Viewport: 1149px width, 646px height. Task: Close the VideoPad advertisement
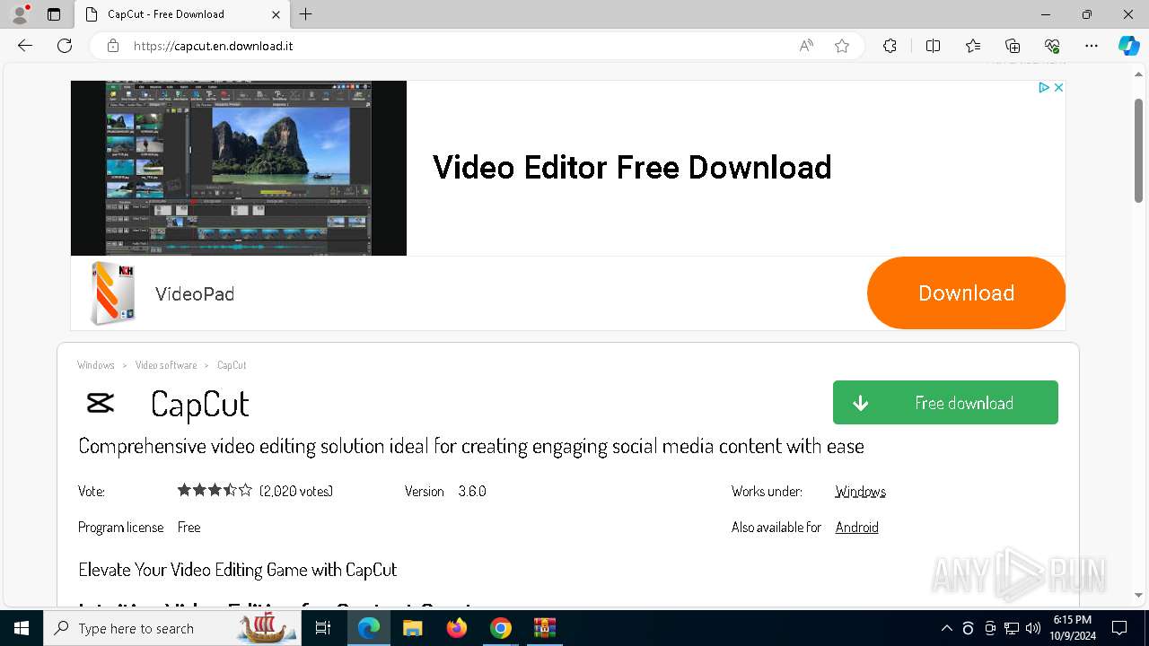(1058, 87)
